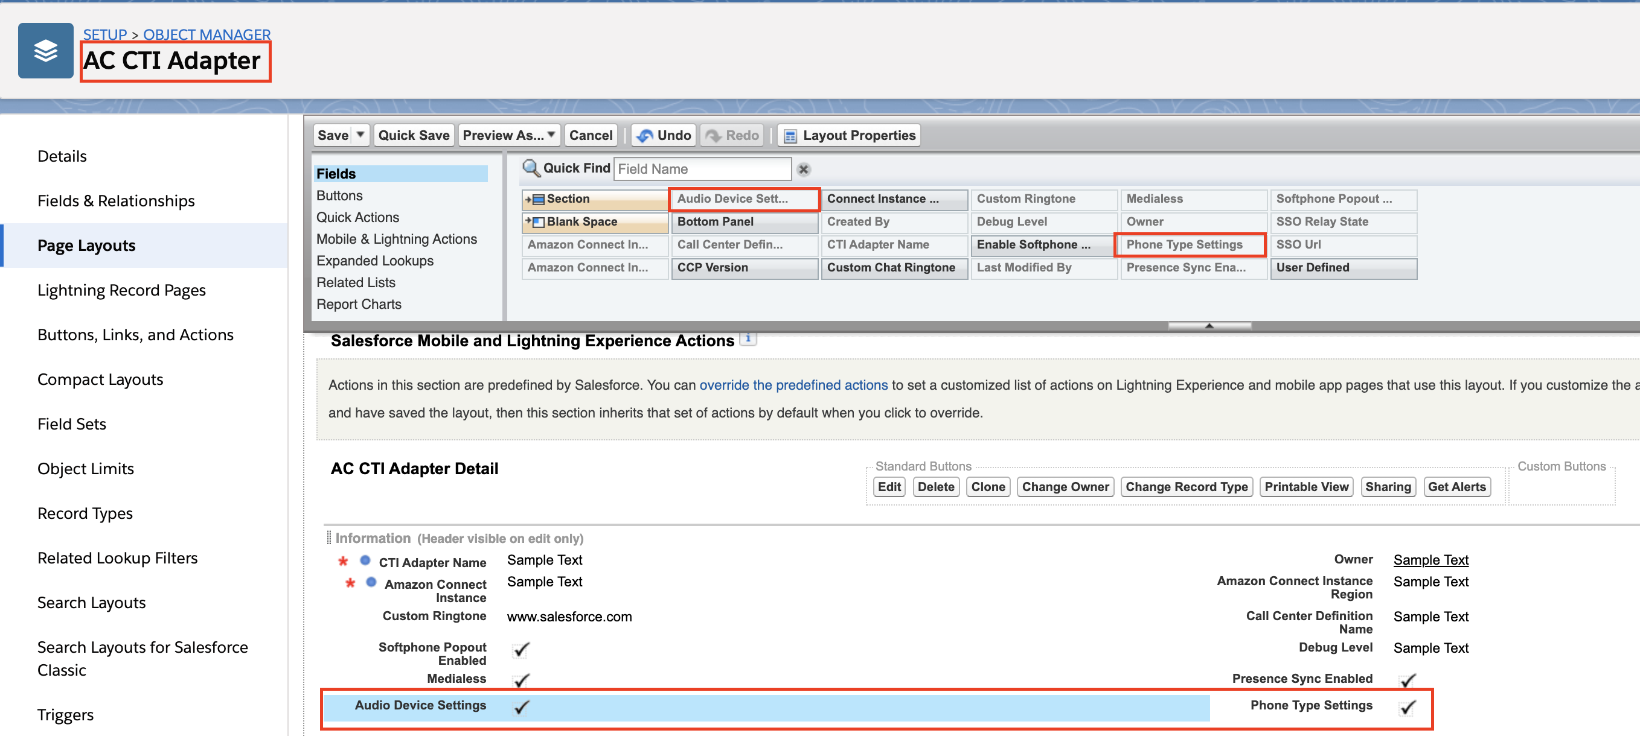Select the Related Lists palette category
The image size is (1640, 736).
click(355, 282)
